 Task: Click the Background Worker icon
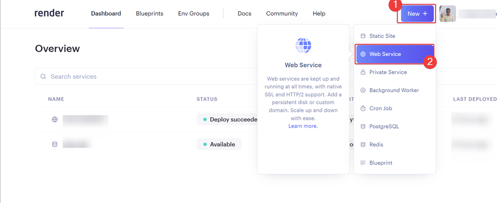click(363, 90)
